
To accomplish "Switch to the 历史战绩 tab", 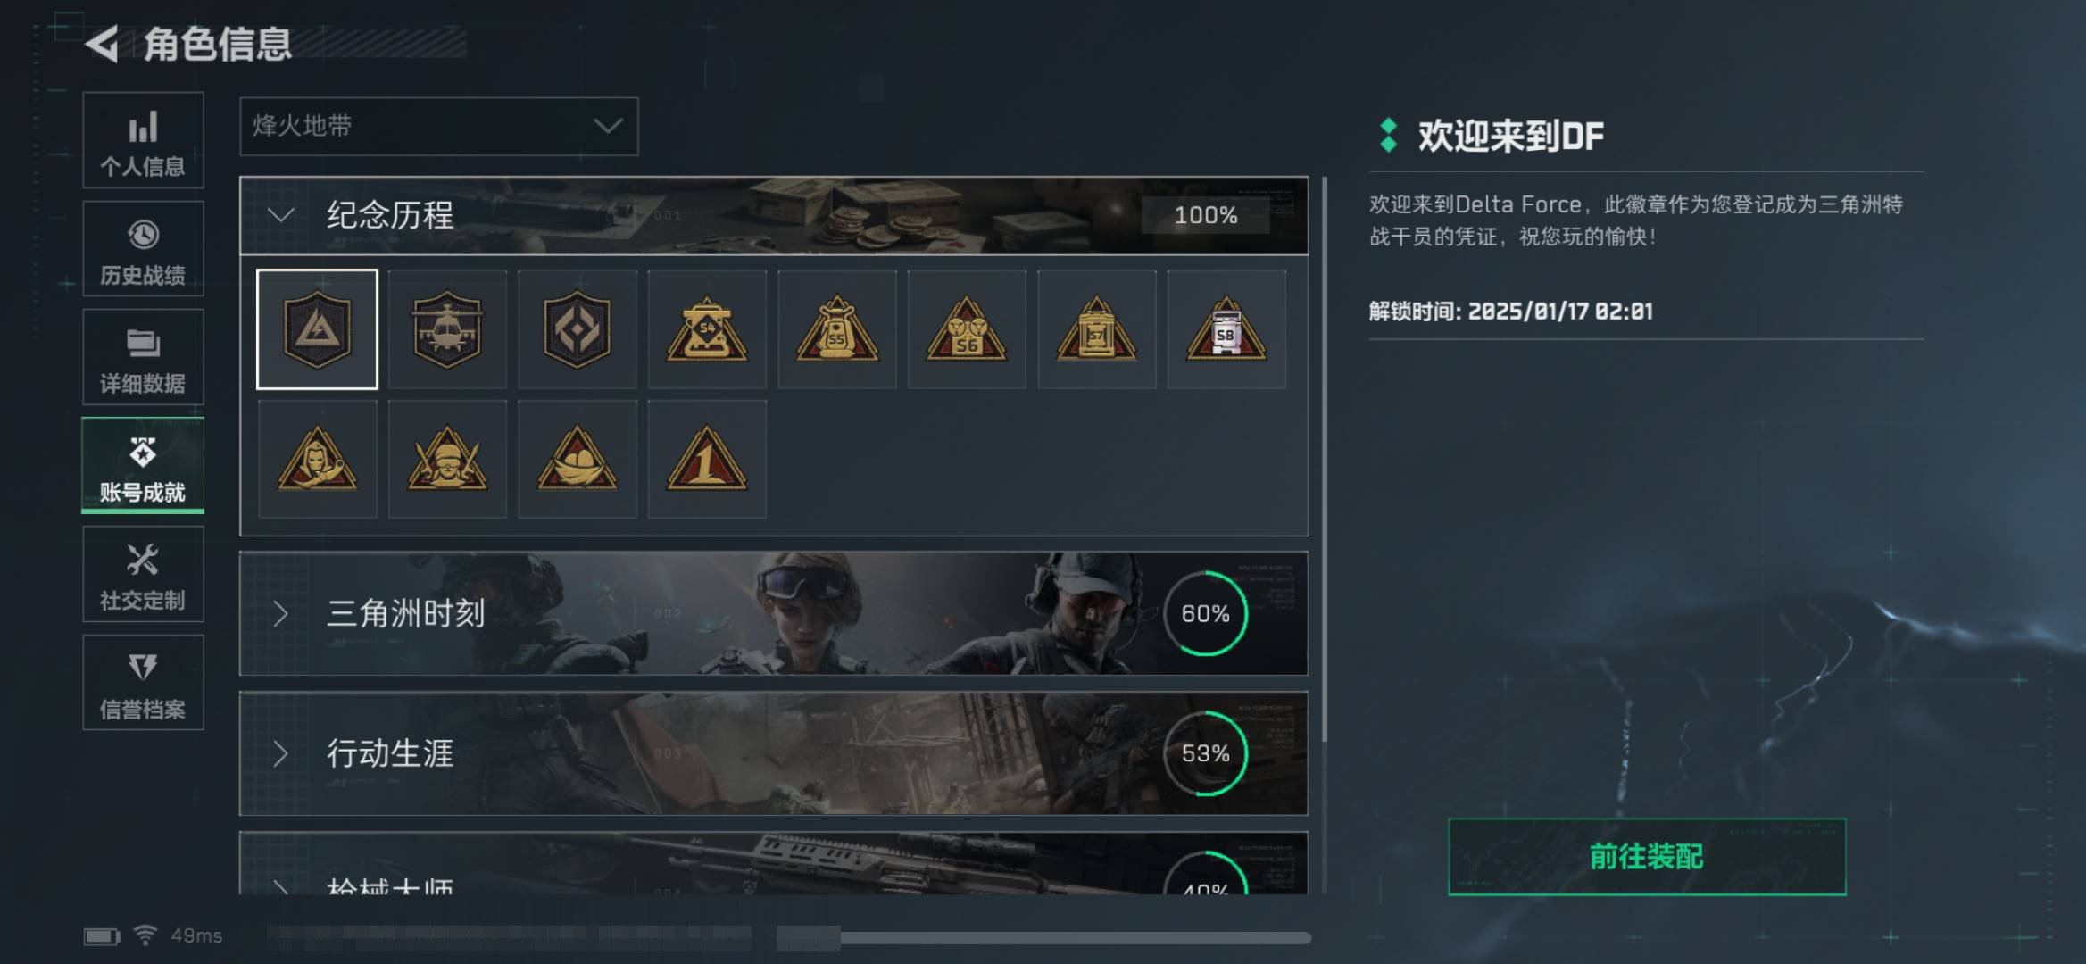I will click(143, 249).
